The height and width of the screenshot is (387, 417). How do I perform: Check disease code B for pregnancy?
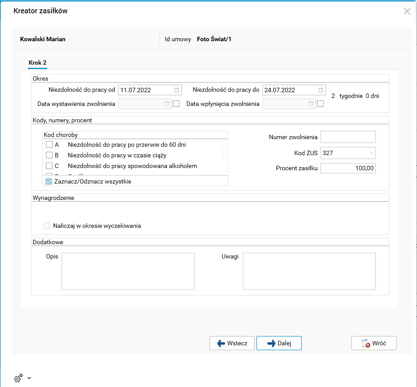[x=50, y=155]
